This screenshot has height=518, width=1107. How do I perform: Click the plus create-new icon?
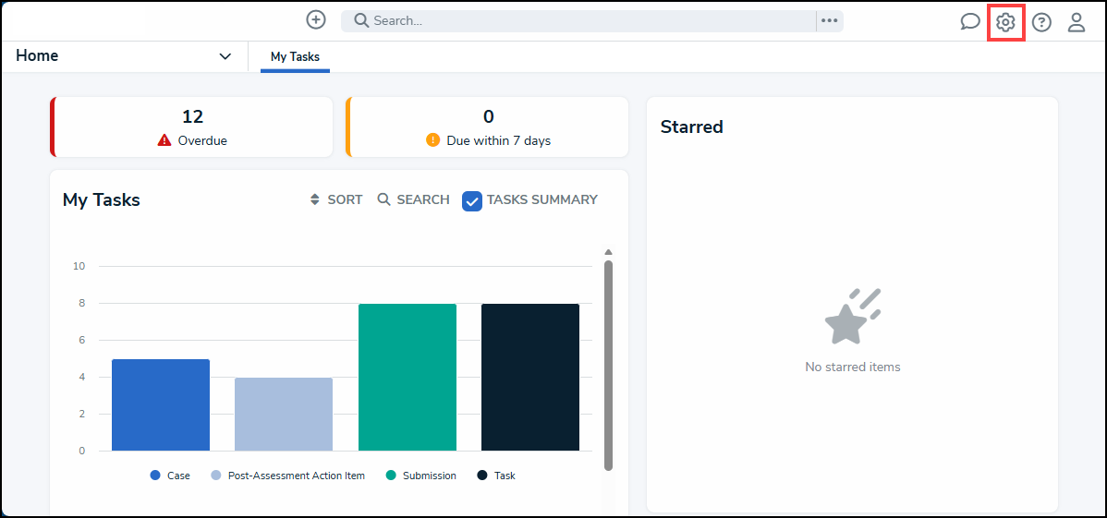pyautogui.click(x=316, y=20)
